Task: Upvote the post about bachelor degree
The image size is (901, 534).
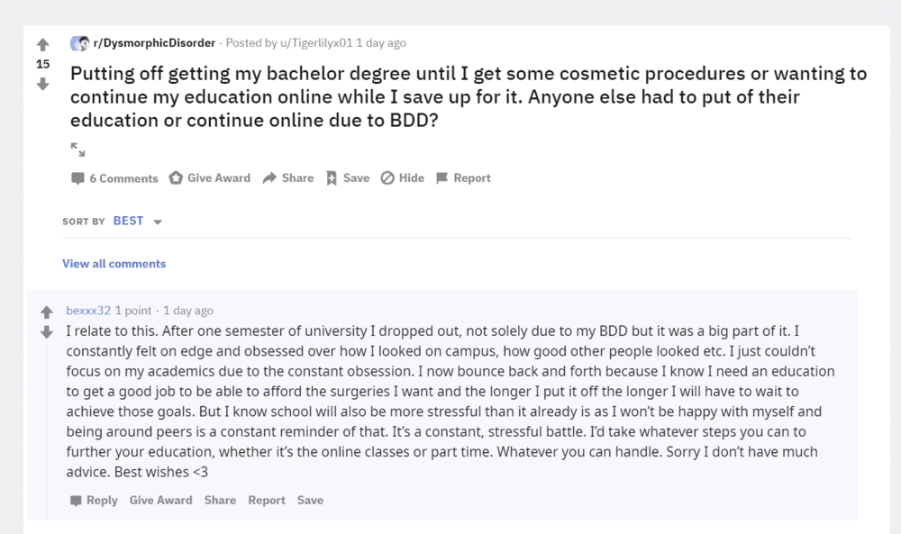Action: pos(42,44)
